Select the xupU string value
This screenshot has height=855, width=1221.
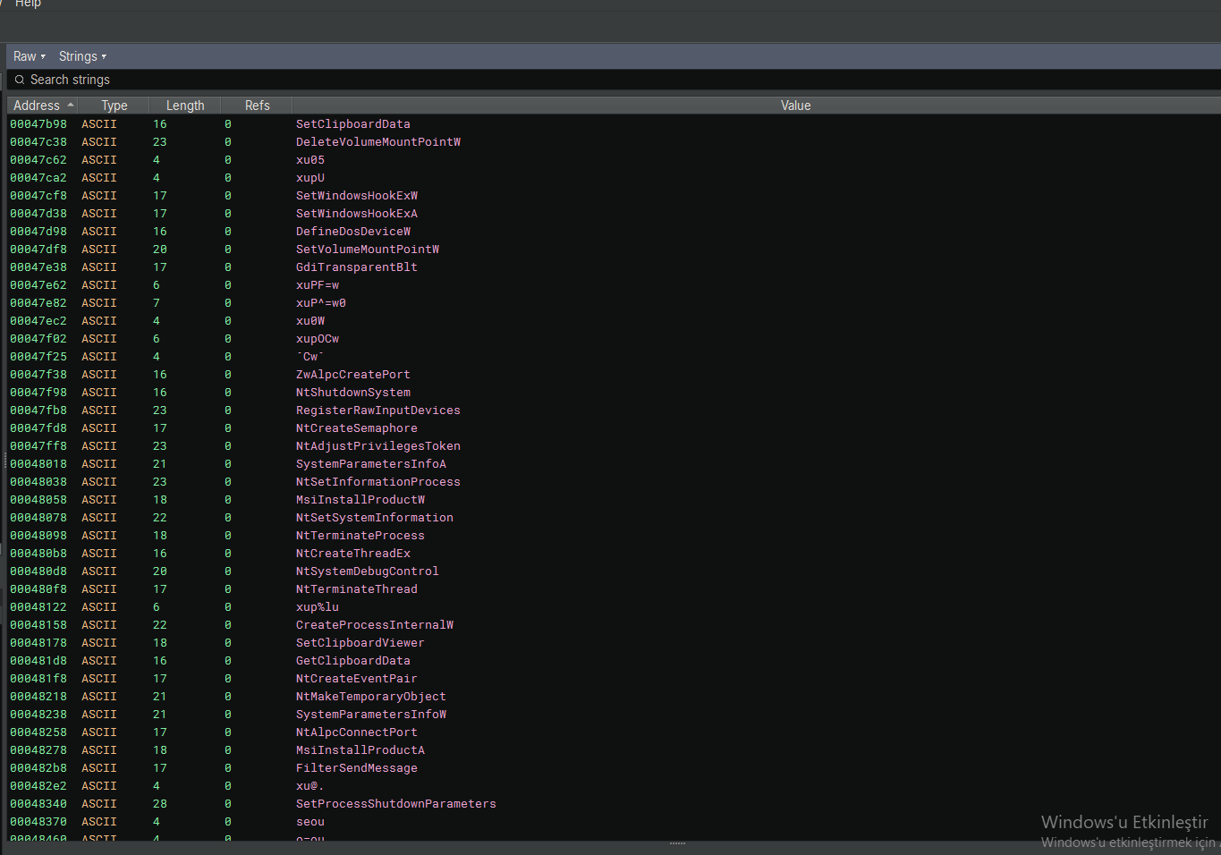310,178
